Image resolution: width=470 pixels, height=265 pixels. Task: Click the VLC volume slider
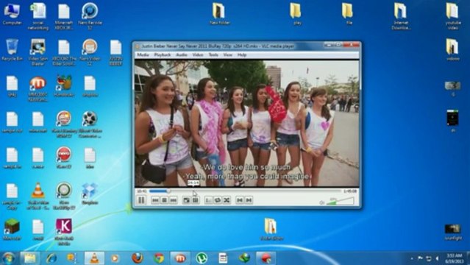(x=341, y=202)
